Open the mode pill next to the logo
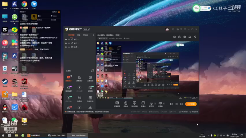Image resolution: width=246 pixels, height=138 pixels. coord(86,29)
